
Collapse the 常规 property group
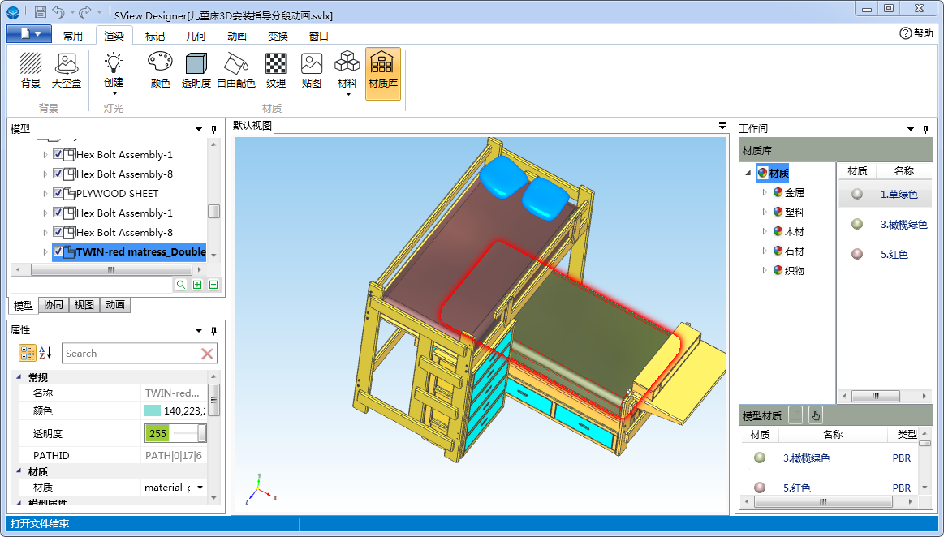pyautogui.click(x=18, y=377)
